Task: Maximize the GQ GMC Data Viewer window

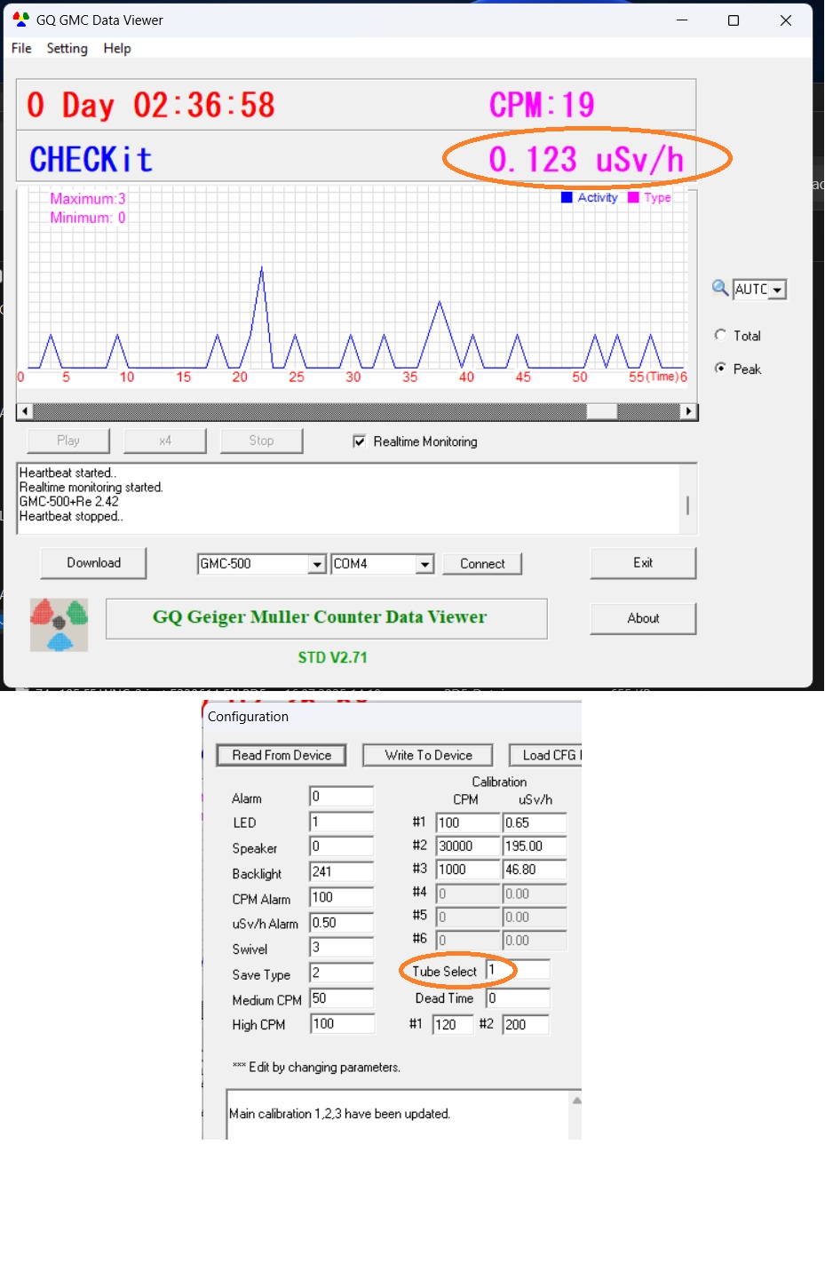Action: pos(734,20)
